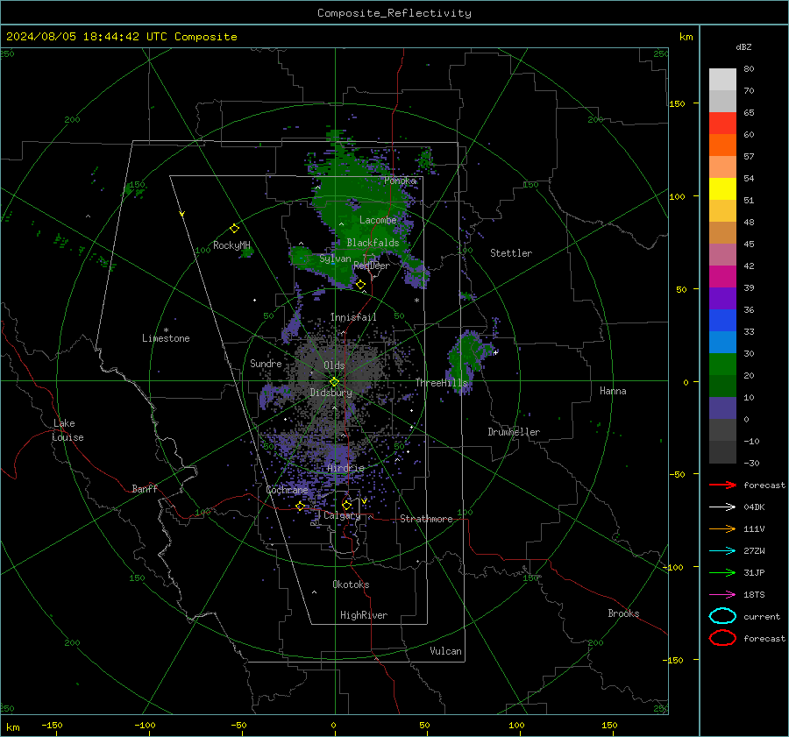
Task: Select the Hanna label
Action: (x=613, y=391)
